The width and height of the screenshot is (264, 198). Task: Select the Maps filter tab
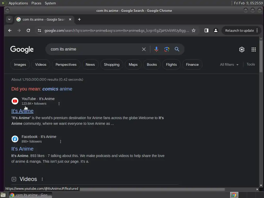(x=133, y=64)
